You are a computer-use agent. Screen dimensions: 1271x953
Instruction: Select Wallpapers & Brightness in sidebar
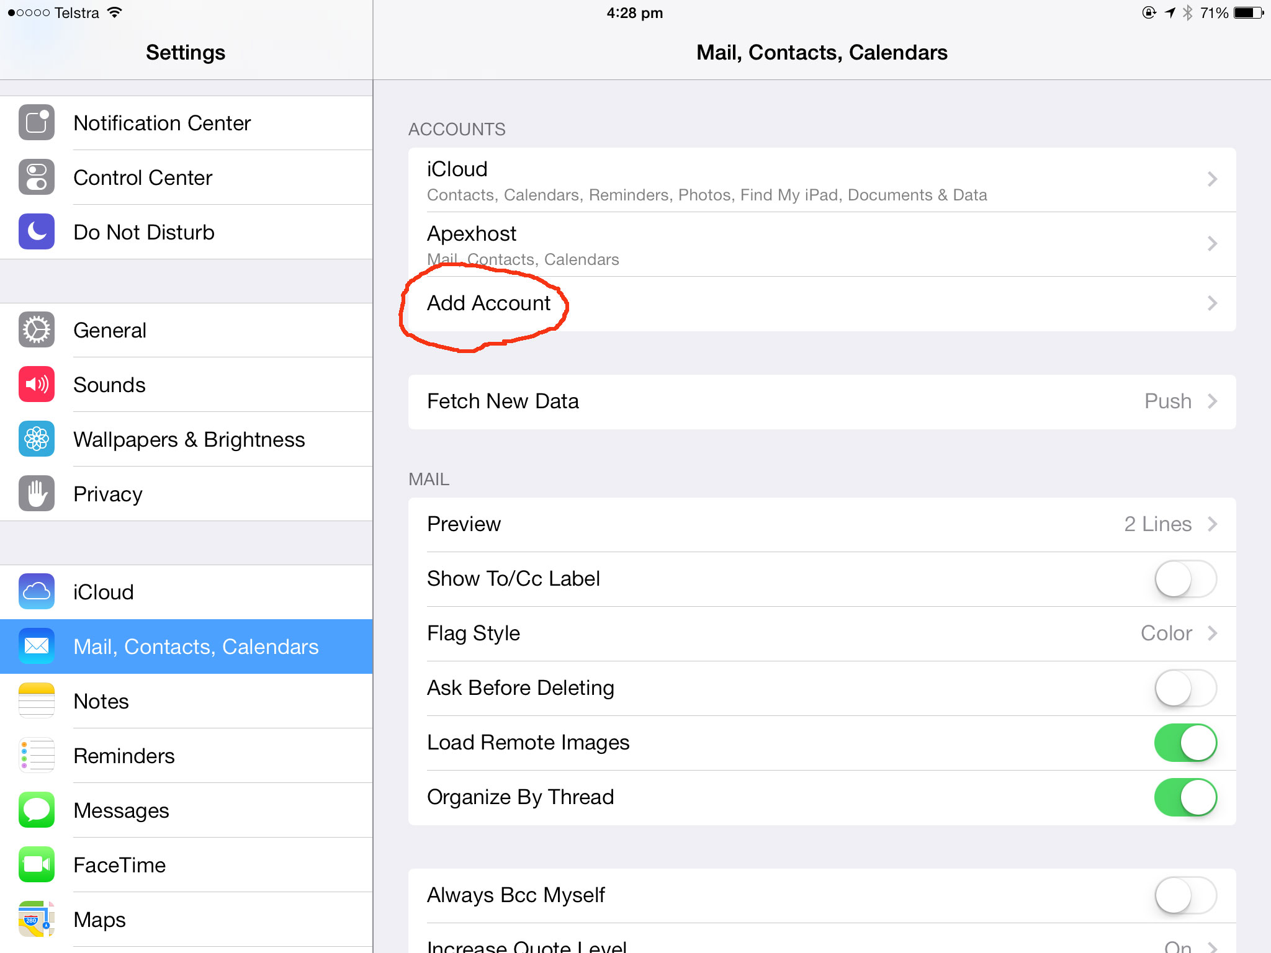click(186, 439)
